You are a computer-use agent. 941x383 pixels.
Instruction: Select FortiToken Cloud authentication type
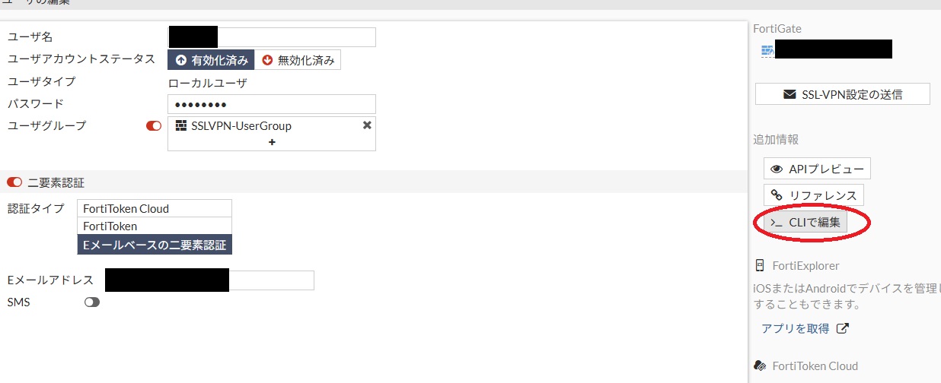(155, 208)
